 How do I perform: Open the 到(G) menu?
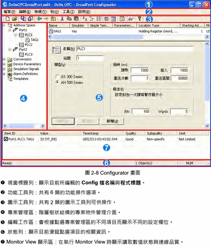(x=54, y=12)
